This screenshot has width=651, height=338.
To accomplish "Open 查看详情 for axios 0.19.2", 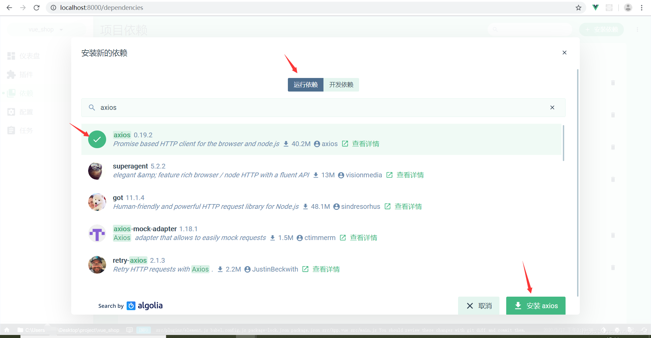I will point(366,144).
